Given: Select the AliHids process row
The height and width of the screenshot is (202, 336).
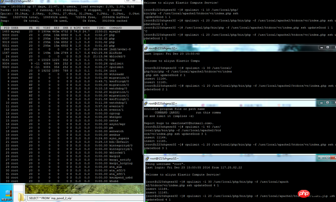Looking at the screenshot, I should pos(71,53).
